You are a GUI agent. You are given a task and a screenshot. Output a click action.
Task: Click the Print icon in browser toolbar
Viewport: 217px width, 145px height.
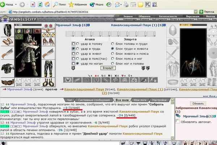coord(126,5)
